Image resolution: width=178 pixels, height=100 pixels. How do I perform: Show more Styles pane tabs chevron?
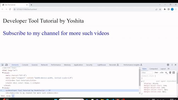click(169, 69)
